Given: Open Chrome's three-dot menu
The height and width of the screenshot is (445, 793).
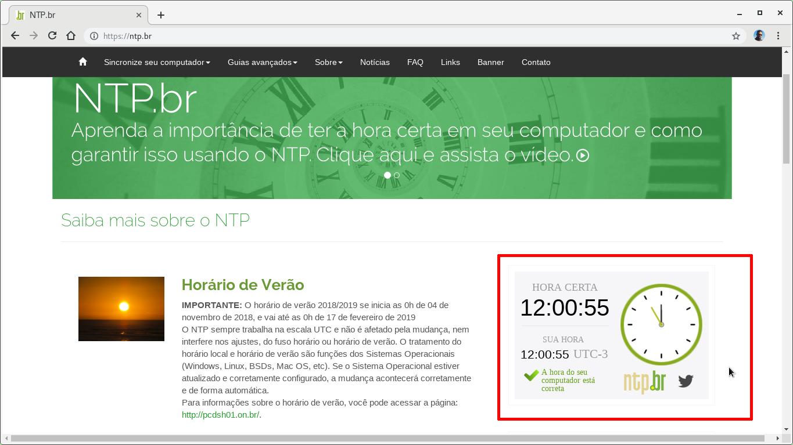Looking at the screenshot, I should (x=778, y=36).
